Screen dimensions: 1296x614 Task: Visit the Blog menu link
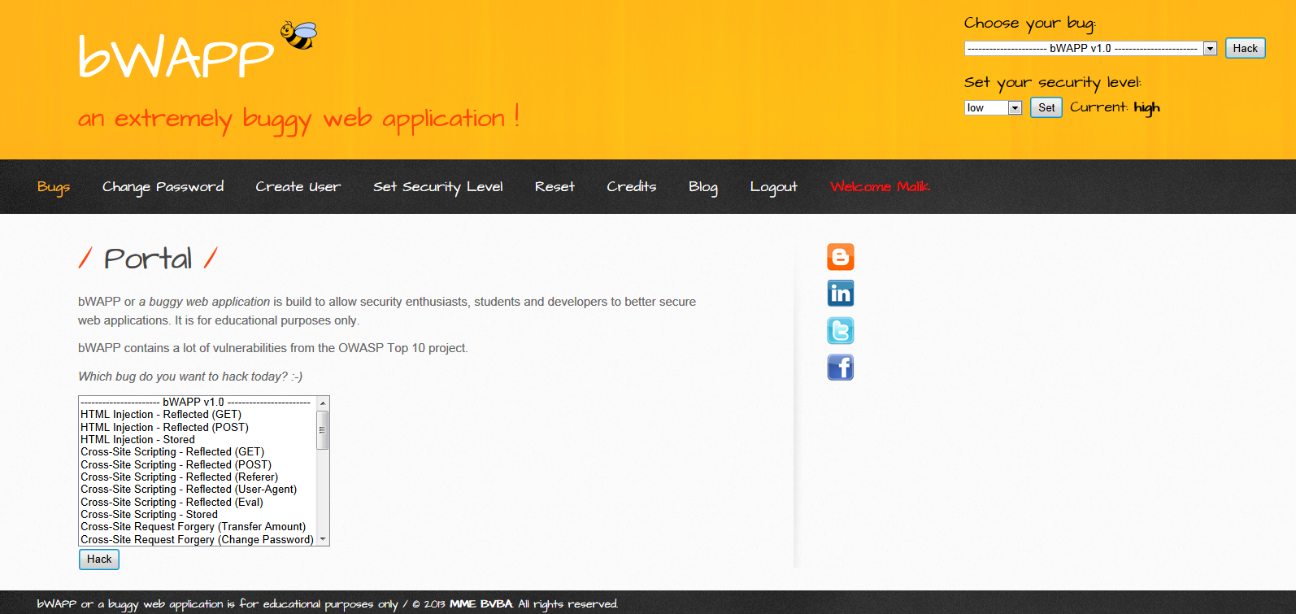(x=703, y=187)
